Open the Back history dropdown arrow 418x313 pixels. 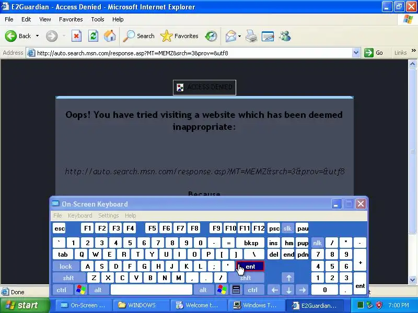(37, 36)
